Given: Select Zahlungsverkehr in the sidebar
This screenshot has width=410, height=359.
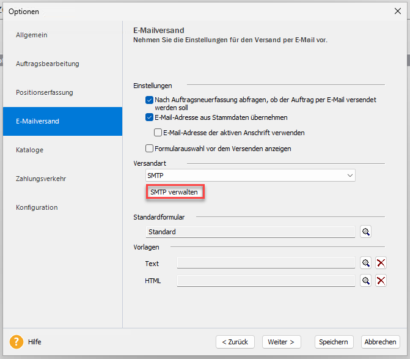Looking at the screenshot, I should pos(41,179).
